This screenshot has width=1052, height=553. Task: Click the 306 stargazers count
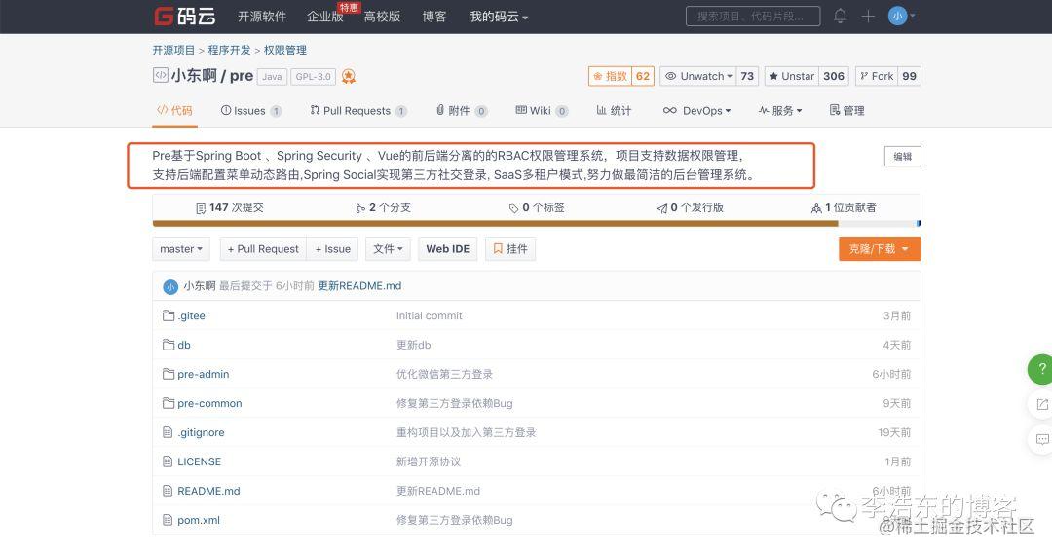pyautogui.click(x=833, y=76)
